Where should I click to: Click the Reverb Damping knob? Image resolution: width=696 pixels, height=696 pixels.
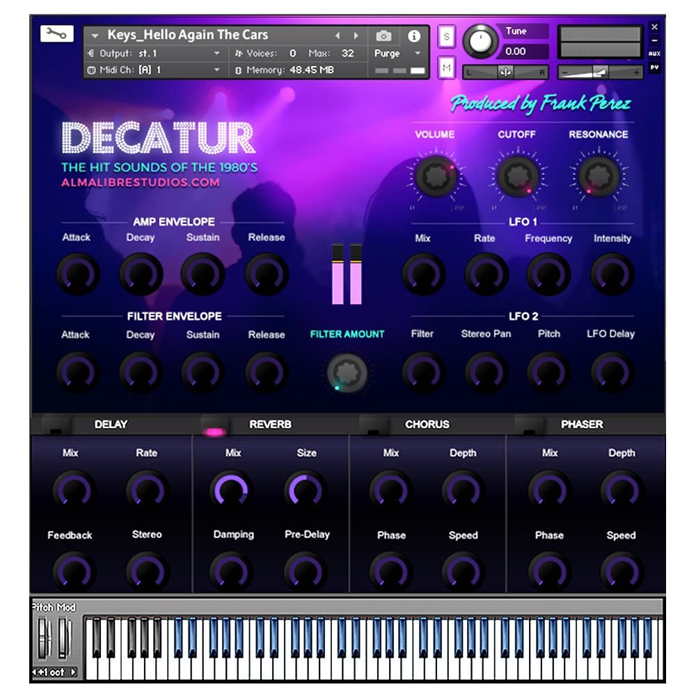(x=231, y=571)
